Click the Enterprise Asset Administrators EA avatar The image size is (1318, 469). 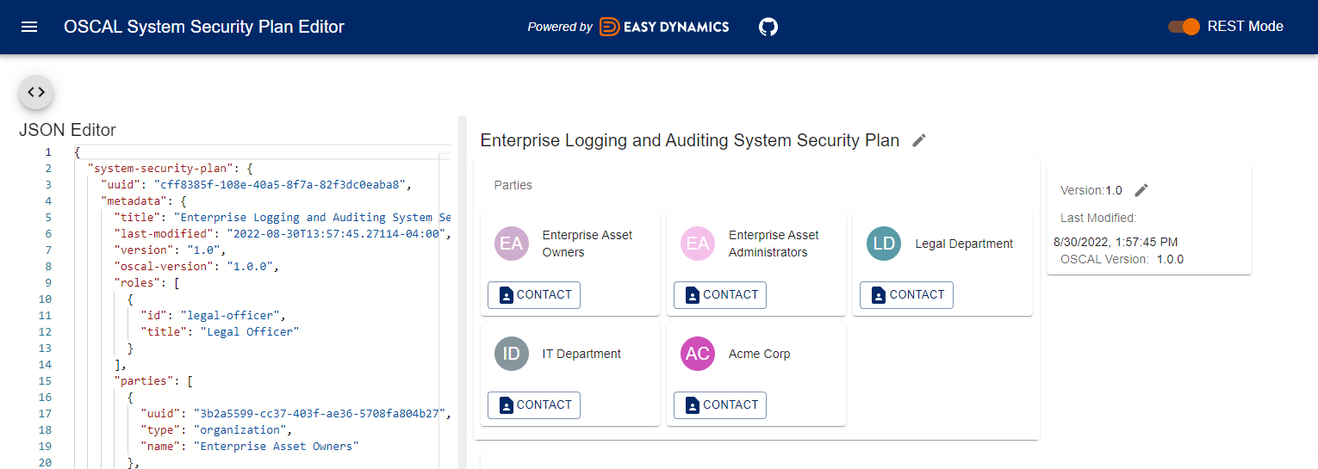coord(698,244)
